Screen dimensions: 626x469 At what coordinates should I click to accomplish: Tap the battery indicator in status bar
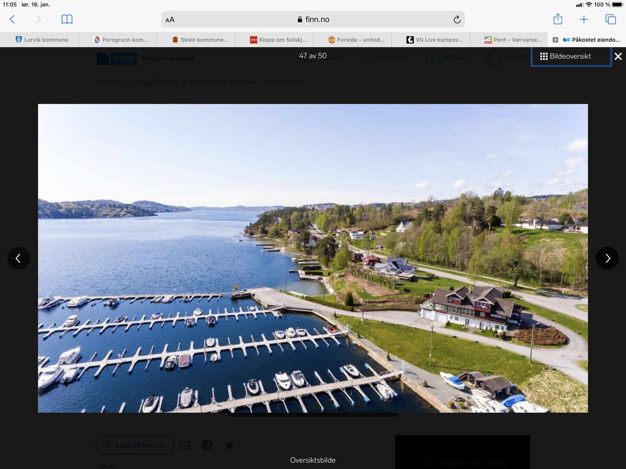click(617, 5)
